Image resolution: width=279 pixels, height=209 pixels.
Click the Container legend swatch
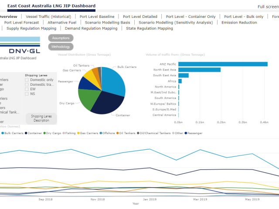26,133
